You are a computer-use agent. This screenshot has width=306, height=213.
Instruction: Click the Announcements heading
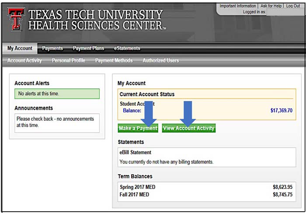click(x=34, y=108)
